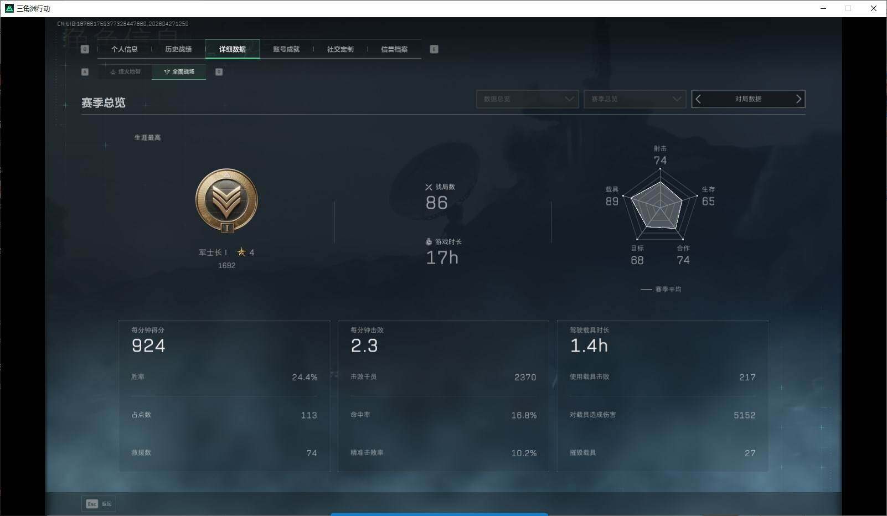Expand the 数据总览 dropdown
Viewport: 887px width, 516px height.
[527, 99]
